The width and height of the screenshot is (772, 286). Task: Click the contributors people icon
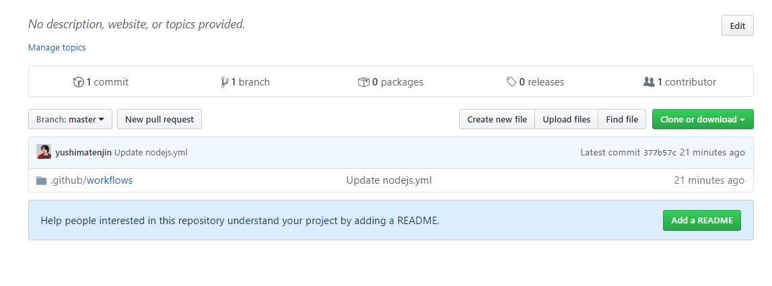click(649, 82)
